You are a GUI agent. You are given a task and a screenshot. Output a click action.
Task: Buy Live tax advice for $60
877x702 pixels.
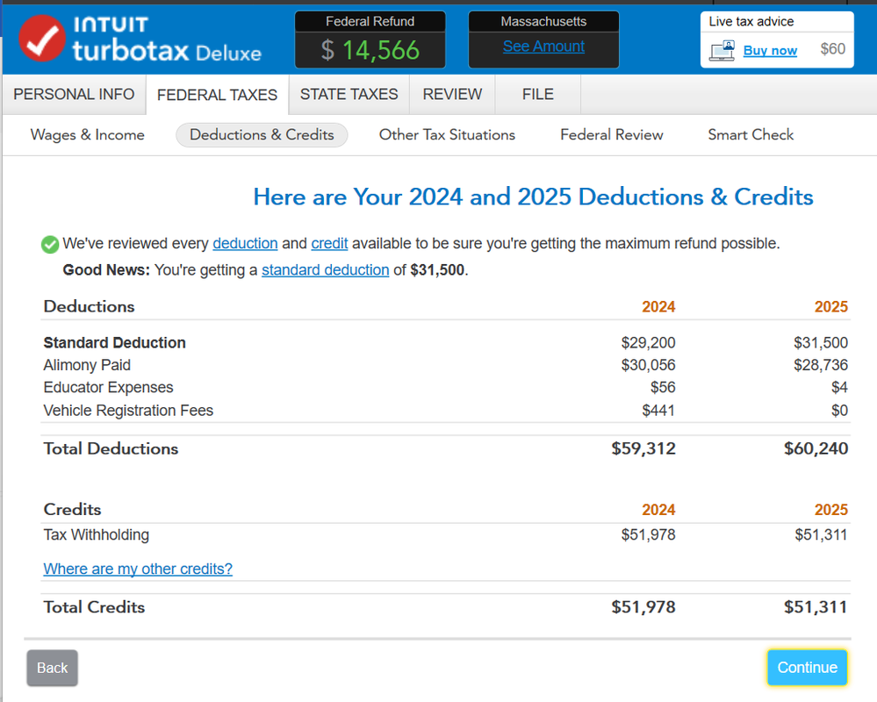[x=770, y=51]
